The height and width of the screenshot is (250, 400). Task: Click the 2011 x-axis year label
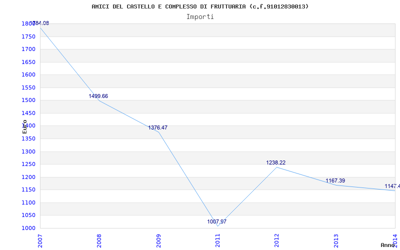coord(217,241)
